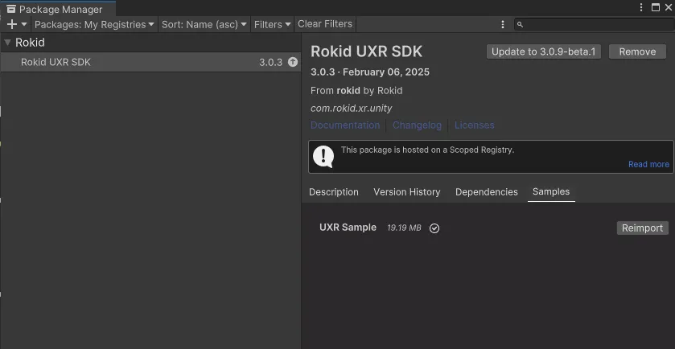Screen dimensions: 675x349
Task: Collapse the Rokid registry group
Action: [x=7, y=43]
